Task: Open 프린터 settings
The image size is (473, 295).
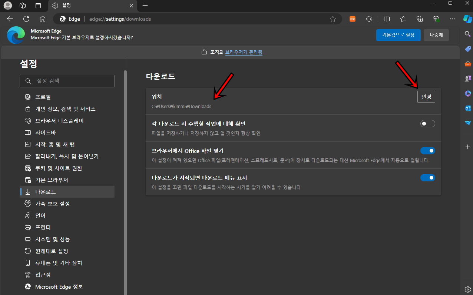Action: coord(67,227)
